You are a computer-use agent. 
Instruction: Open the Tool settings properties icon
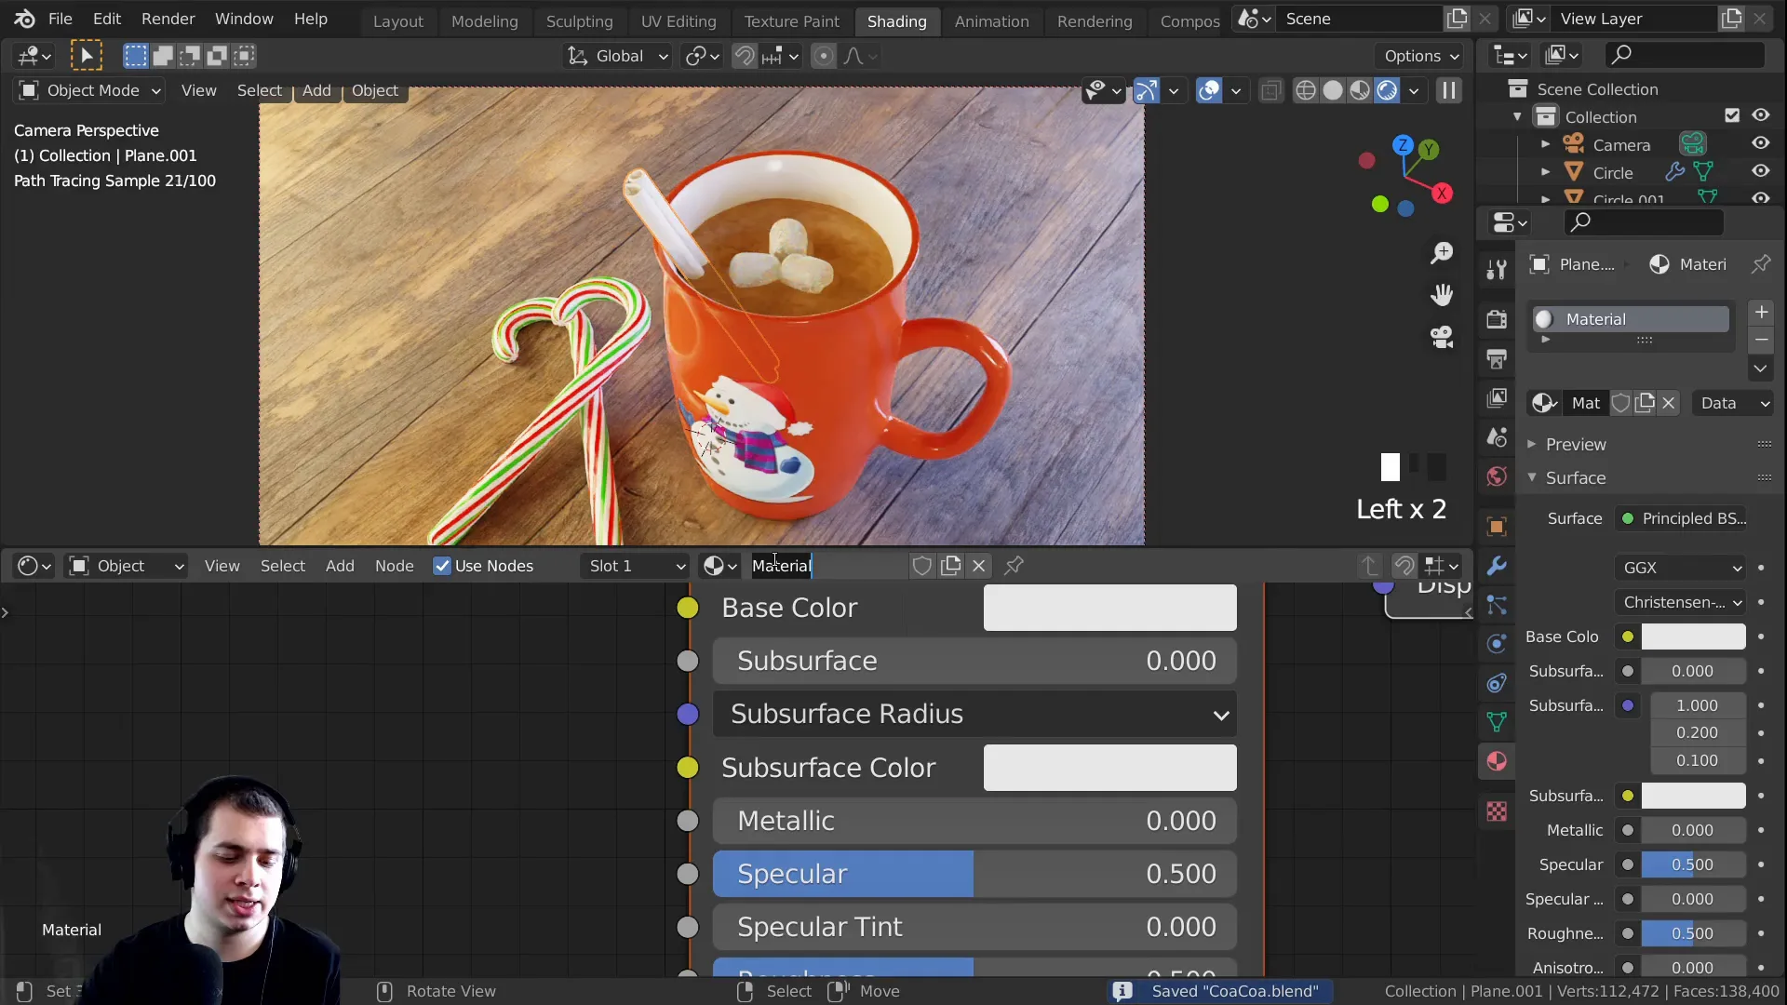coord(1497,269)
